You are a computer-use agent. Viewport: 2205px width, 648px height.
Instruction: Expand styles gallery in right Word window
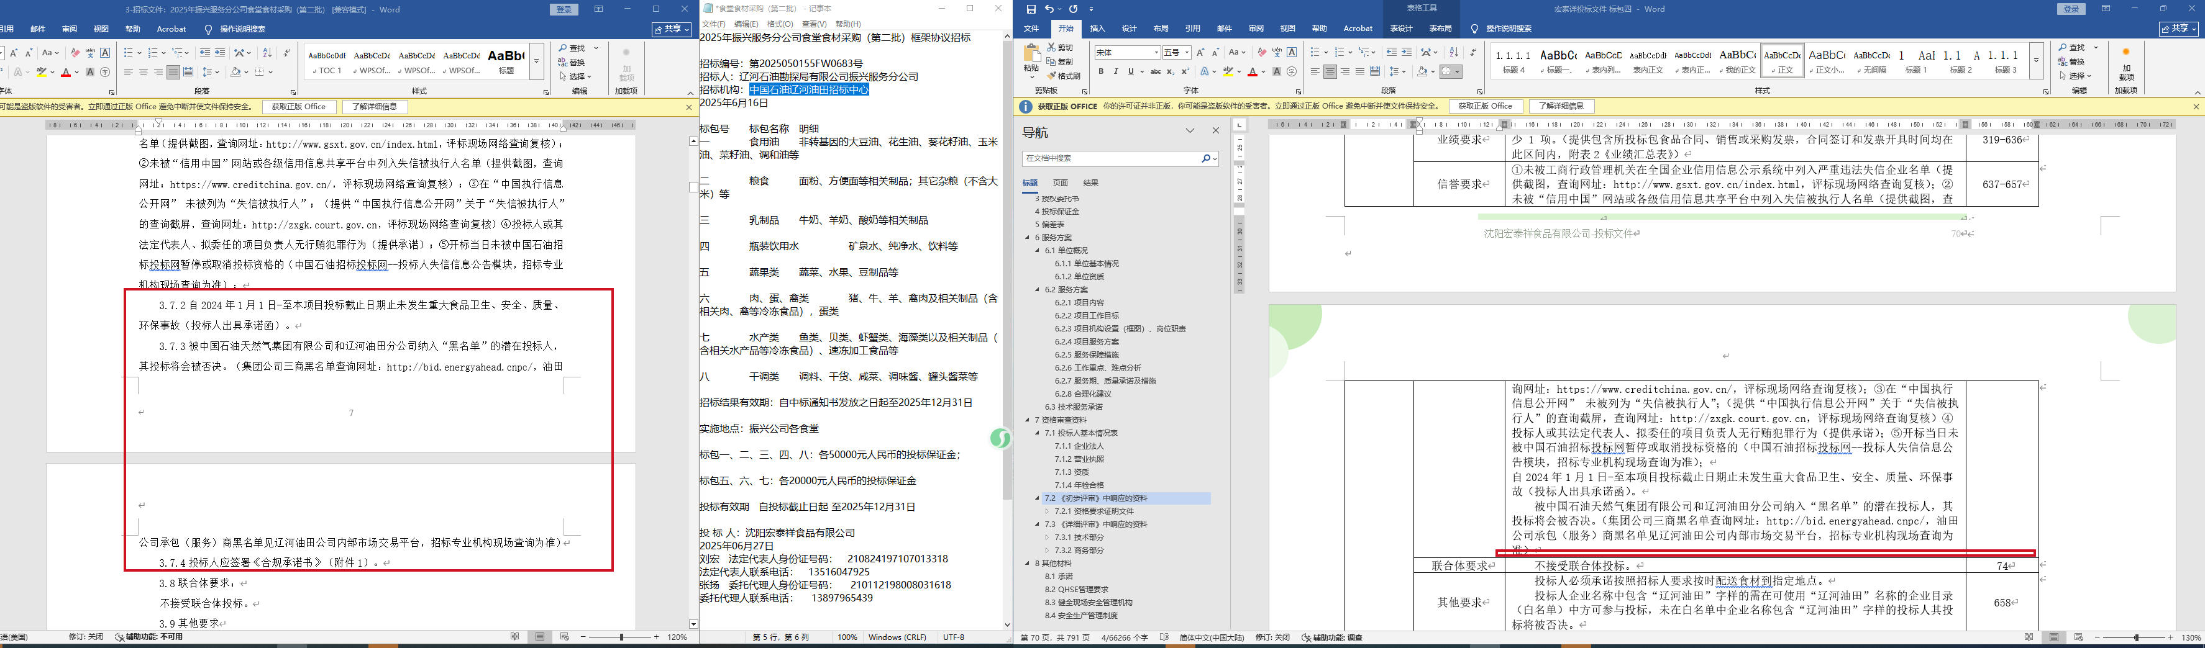coord(2035,61)
